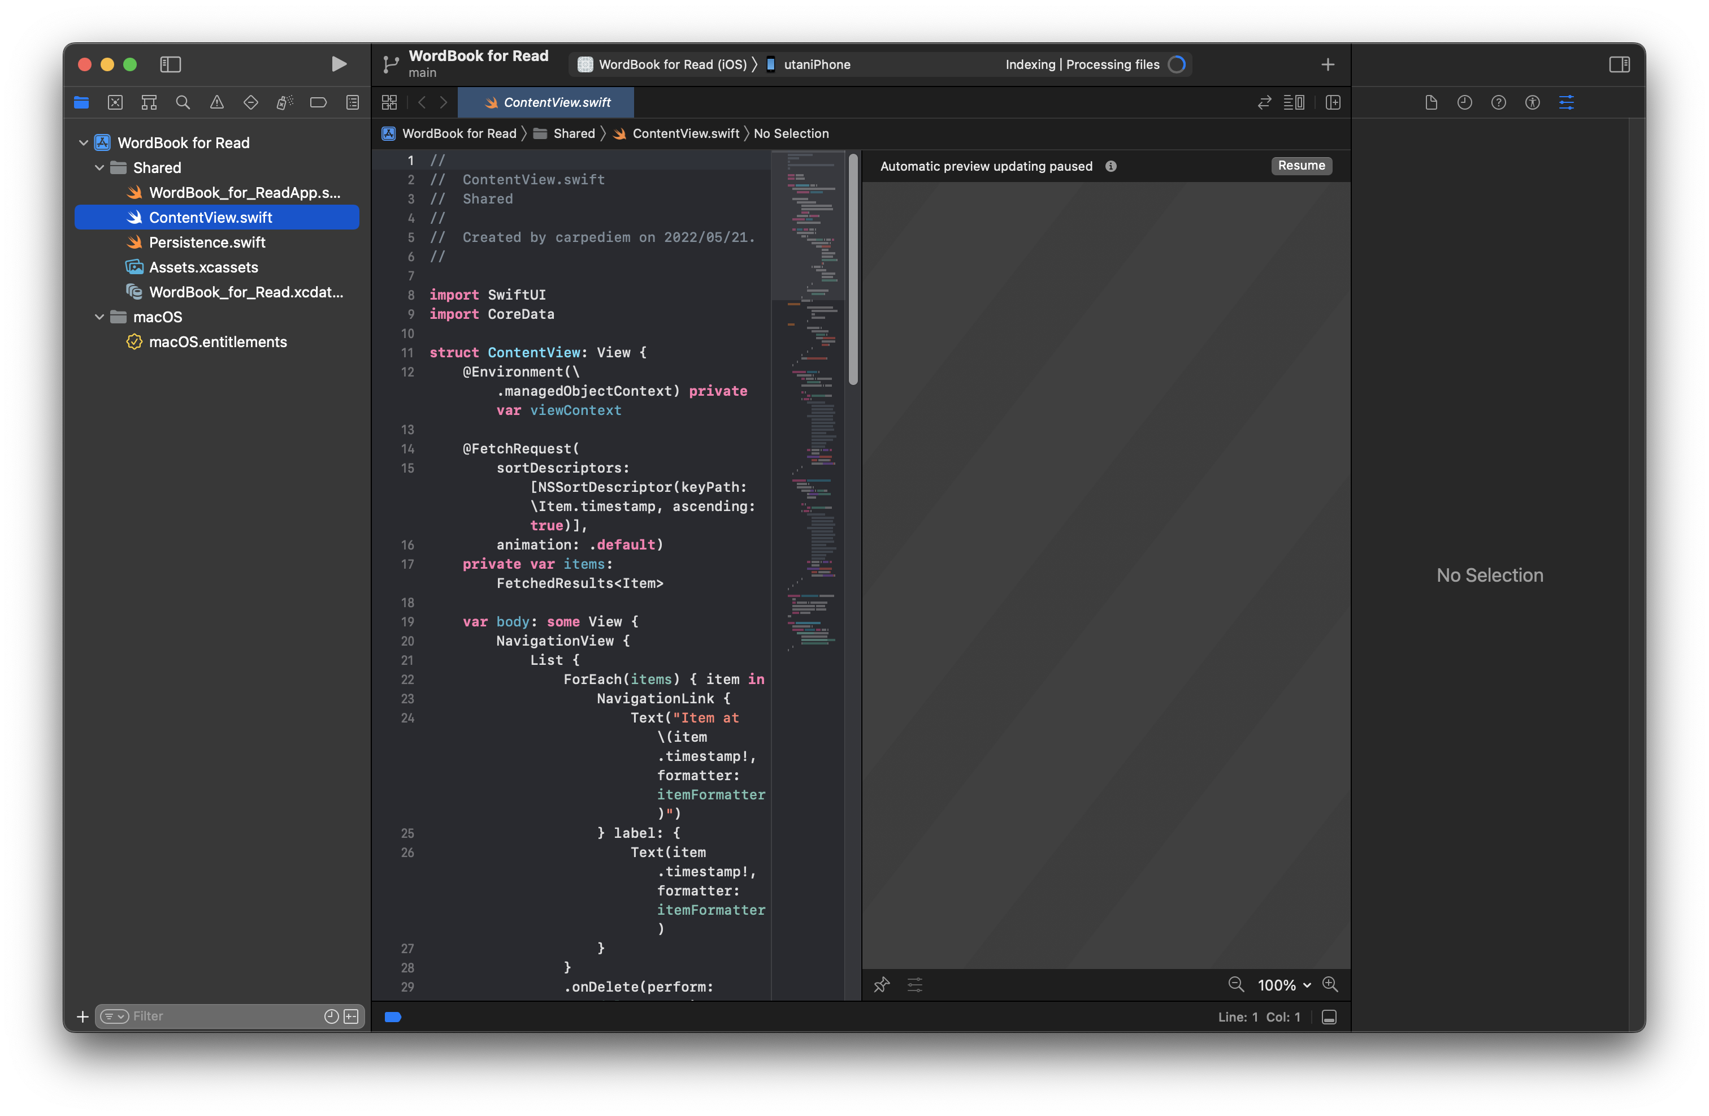Click the Run (play) button

(339, 64)
